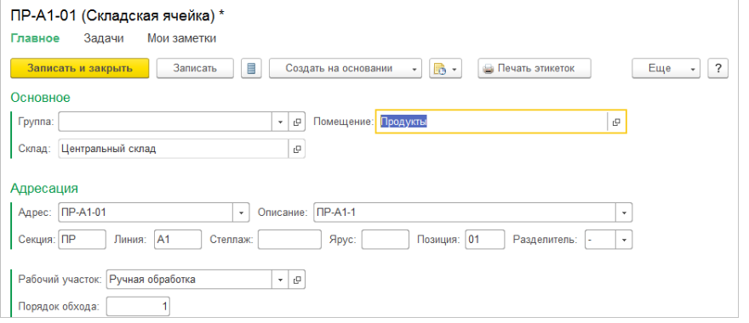Expand the Группа dropdown arrow

[x=280, y=122]
